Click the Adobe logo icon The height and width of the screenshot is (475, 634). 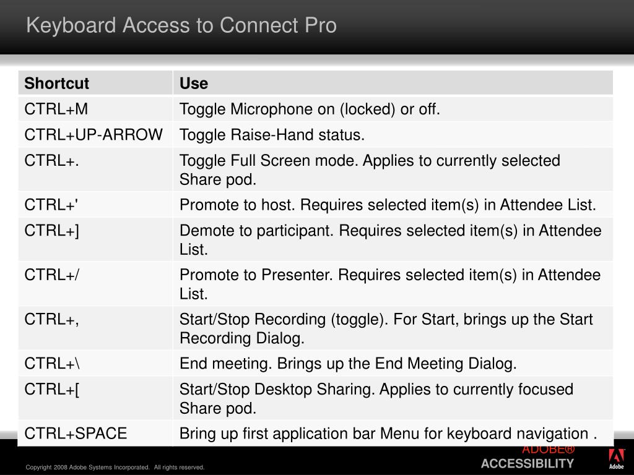click(616, 459)
